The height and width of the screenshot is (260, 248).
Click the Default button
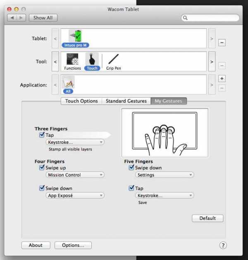pyautogui.click(x=207, y=218)
